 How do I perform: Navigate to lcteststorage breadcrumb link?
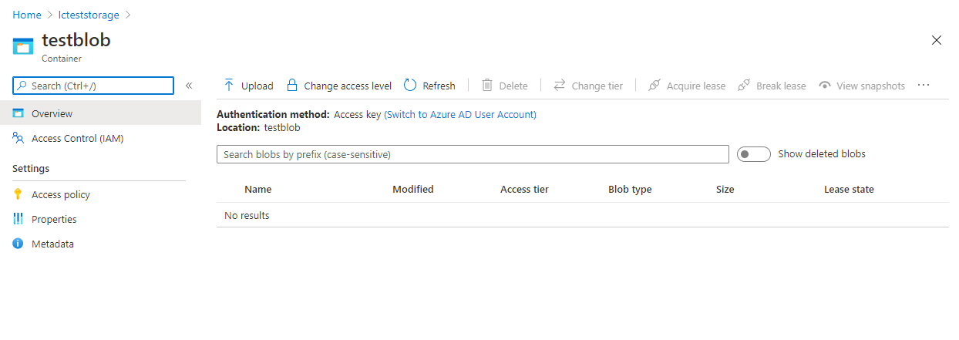coord(89,15)
